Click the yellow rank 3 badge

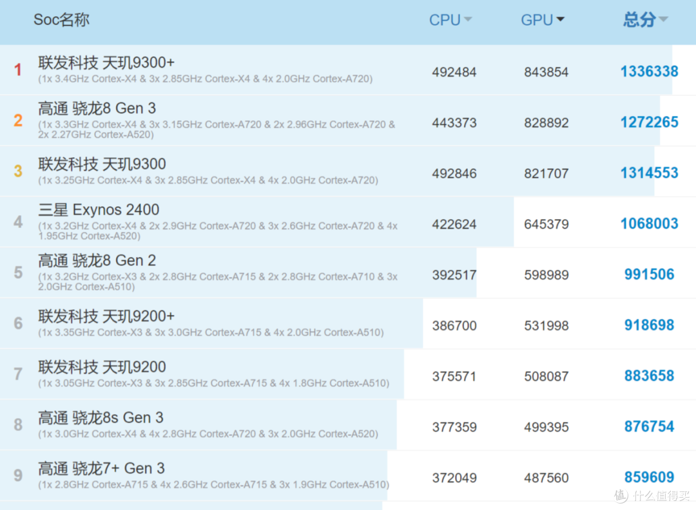click(18, 171)
